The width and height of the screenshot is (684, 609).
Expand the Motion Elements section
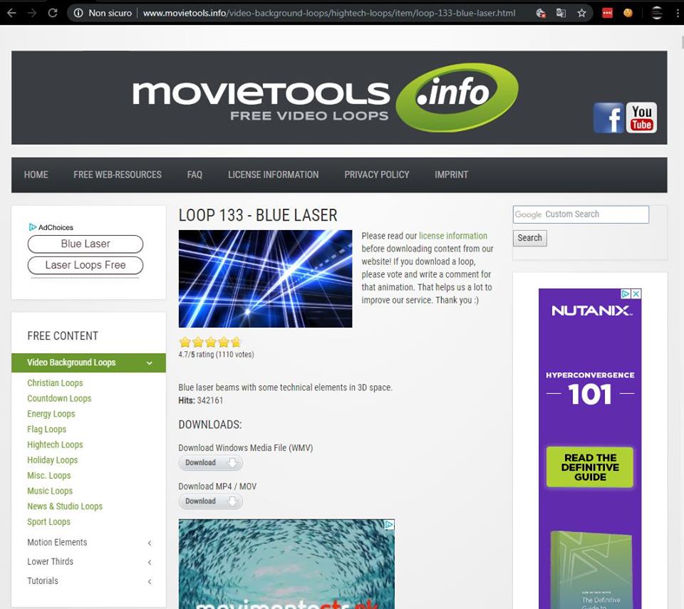pyautogui.click(x=150, y=543)
